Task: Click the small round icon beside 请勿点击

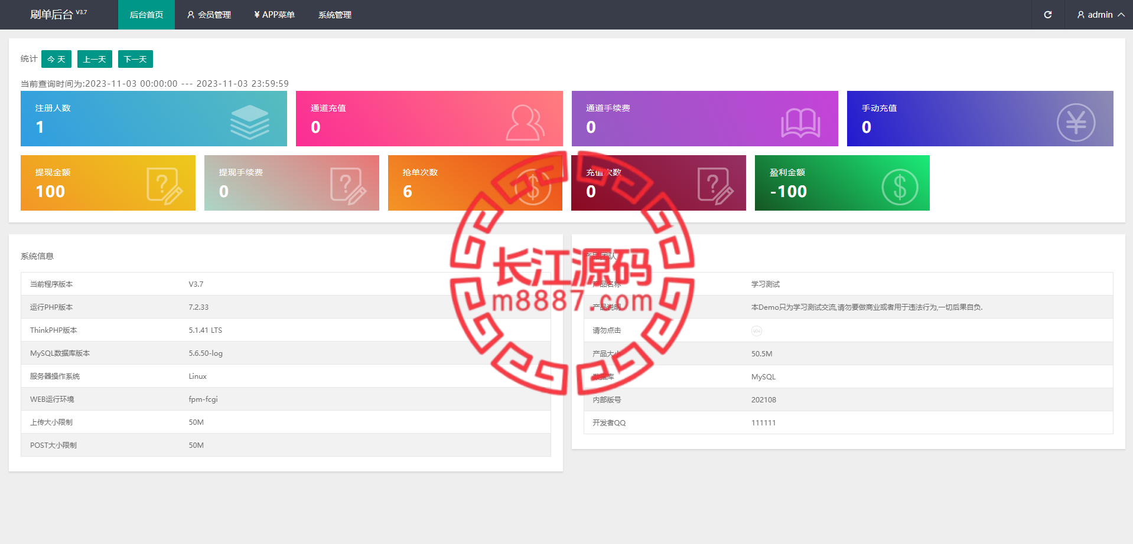Action: [757, 331]
